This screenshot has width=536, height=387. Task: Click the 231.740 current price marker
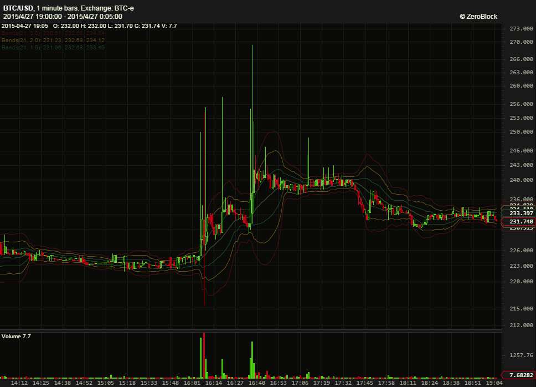pyautogui.click(x=518, y=221)
